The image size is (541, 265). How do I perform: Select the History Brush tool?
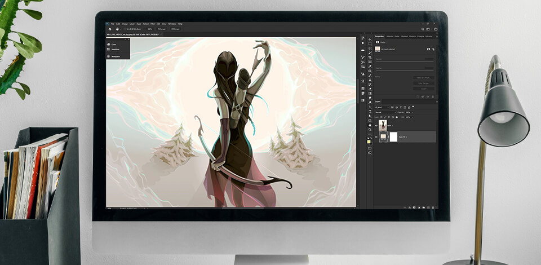tap(370, 85)
